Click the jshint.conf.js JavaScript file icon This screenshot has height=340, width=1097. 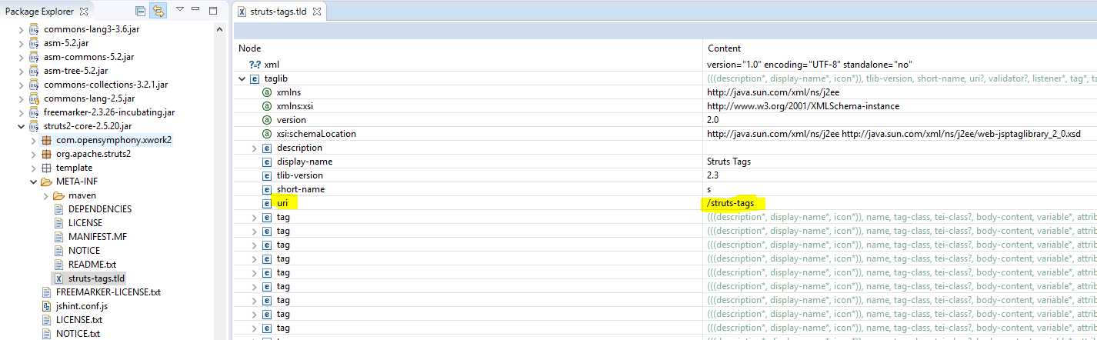[46, 306]
